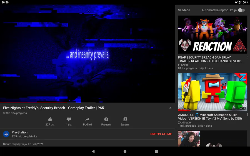
Task: Tap Android back navigation button
Action: click(x=93, y=151)
